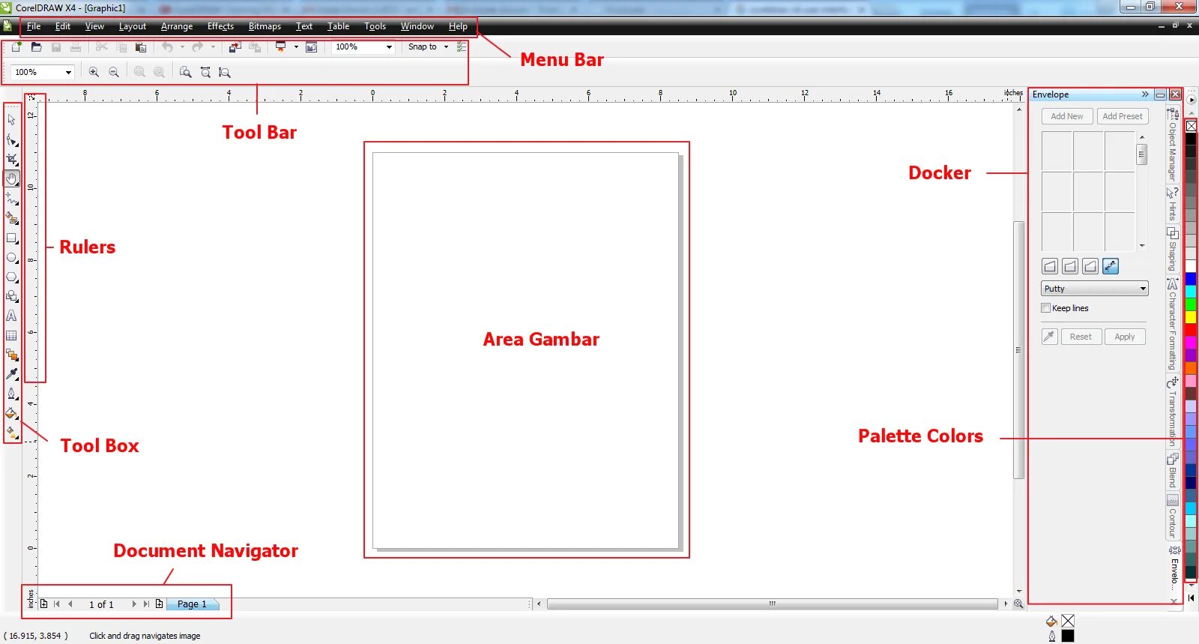Click Zoom to Page icon
Viewport: 1199px width, 644px height.
coord(185,73)
